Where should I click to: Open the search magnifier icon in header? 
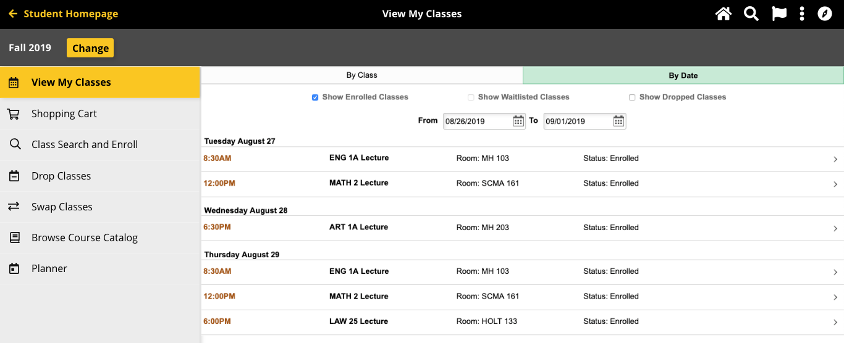[751, 14]
